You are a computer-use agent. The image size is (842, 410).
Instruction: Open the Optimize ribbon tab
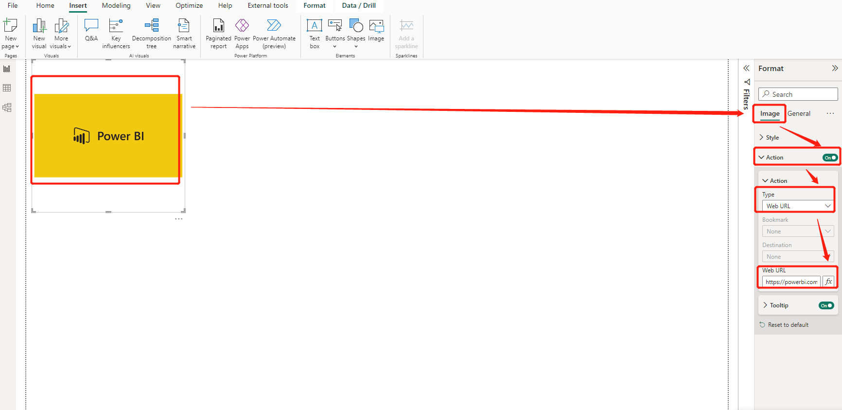189,5
